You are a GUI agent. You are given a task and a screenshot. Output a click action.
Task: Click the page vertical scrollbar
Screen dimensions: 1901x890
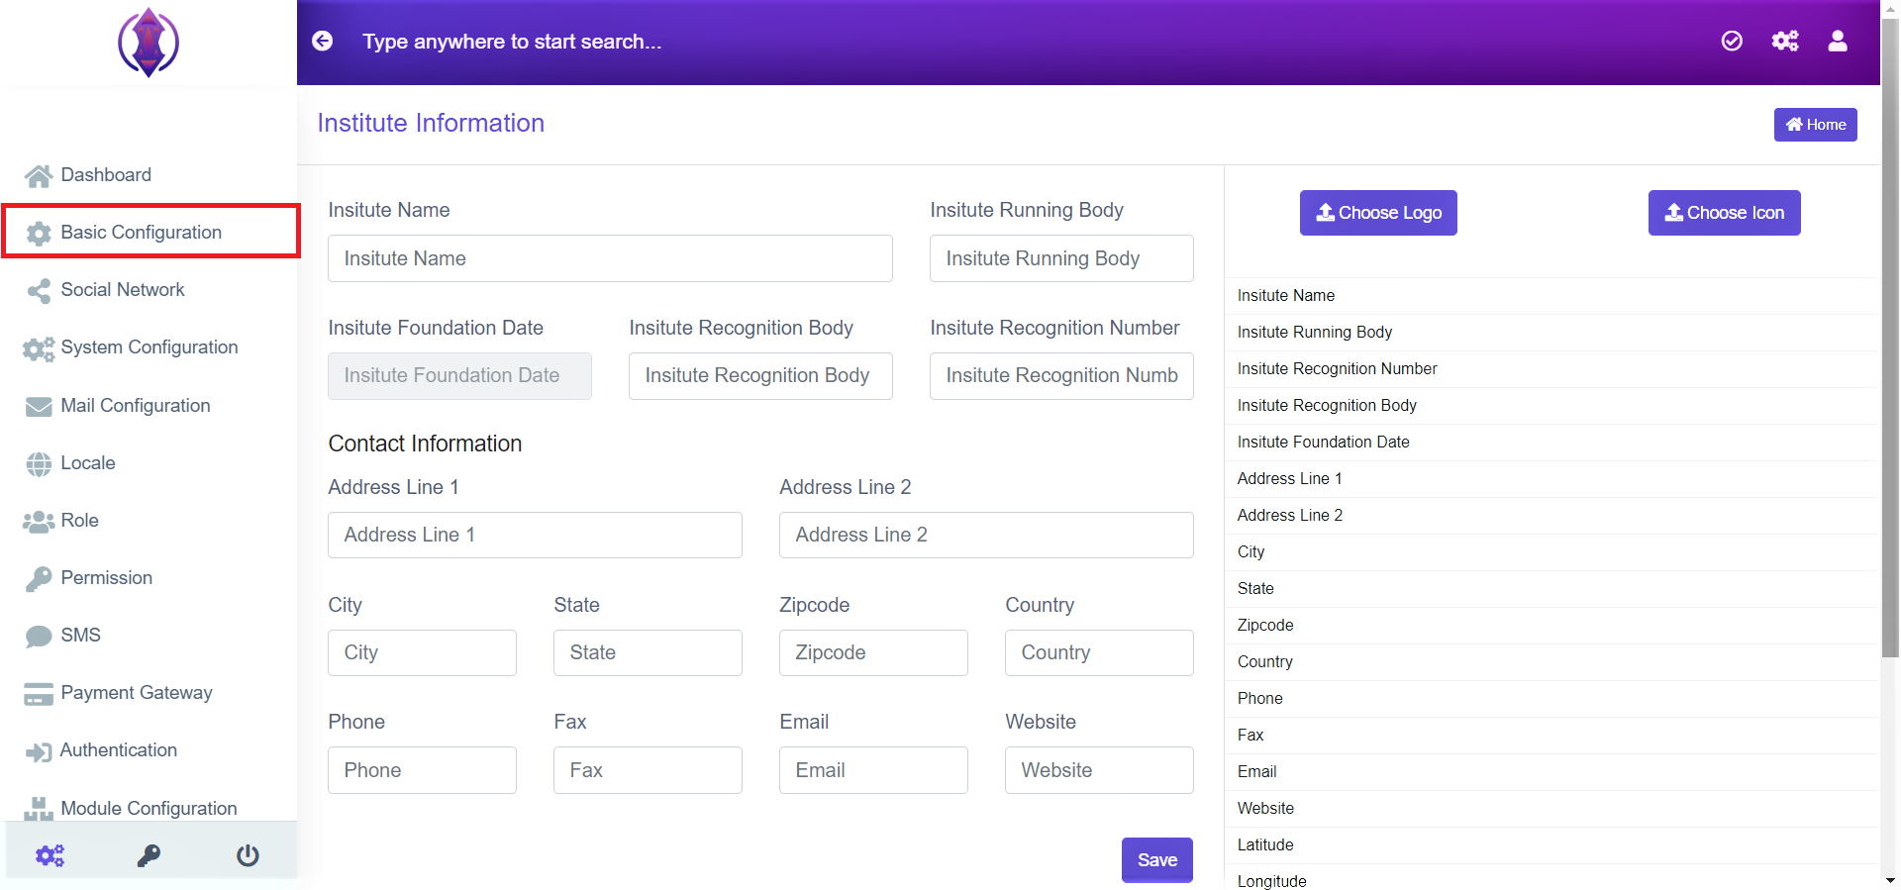click(x=1890, y=337)
